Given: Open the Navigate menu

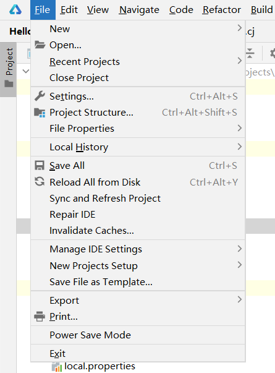Looking at the screenshot, I should [139, 10].
